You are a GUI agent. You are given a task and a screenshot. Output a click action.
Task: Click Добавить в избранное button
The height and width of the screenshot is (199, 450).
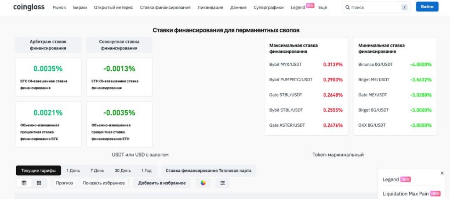tap(162, 183)
